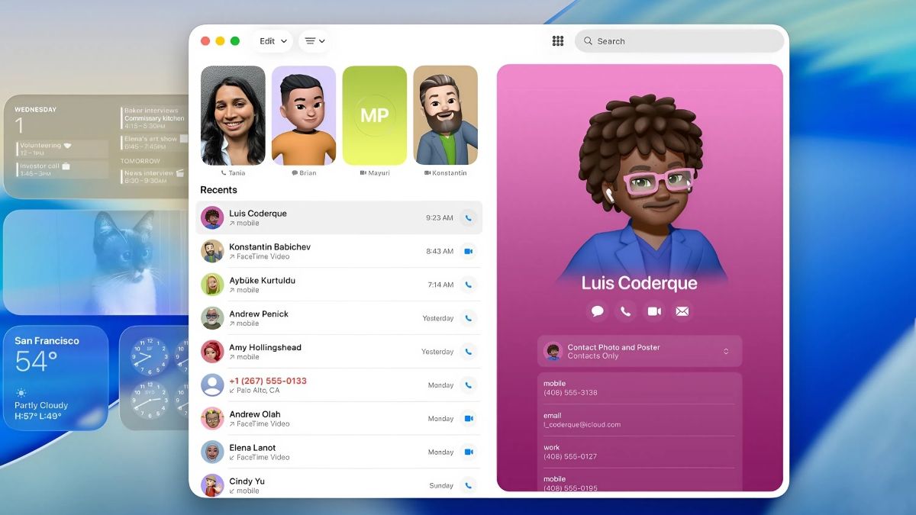This screenshot has height=515, width=916.
Task: Call back +1 (267) 555-0133 phone icon
Action: coord(469,385)
